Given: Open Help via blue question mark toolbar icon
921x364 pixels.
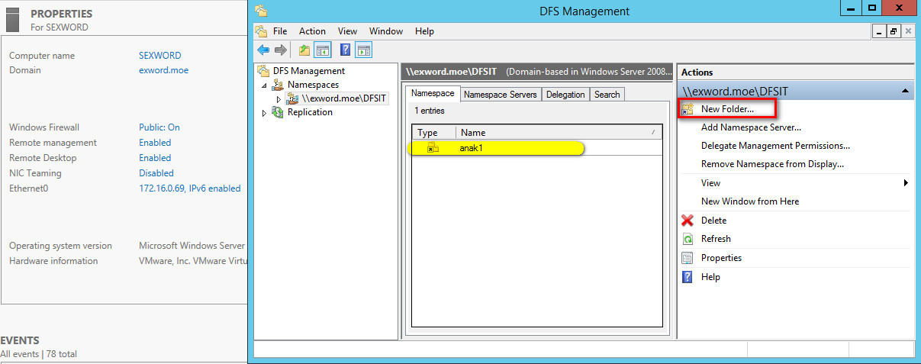Looking at the screenshot, I should (x=346, y=50).
